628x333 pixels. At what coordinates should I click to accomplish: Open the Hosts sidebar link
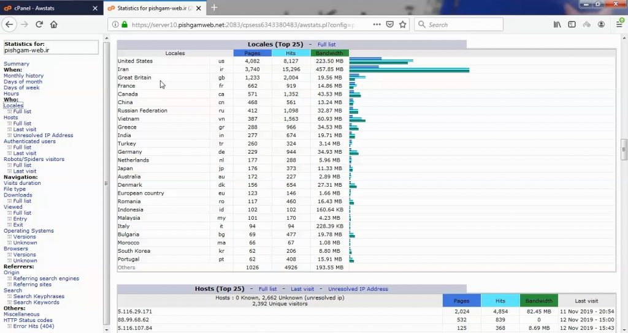pyautogui.click(x=11, y=118)
